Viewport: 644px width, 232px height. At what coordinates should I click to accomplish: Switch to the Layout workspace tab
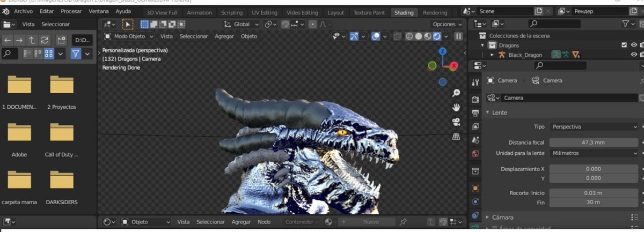pyautogui.click(x=335, y=12)
